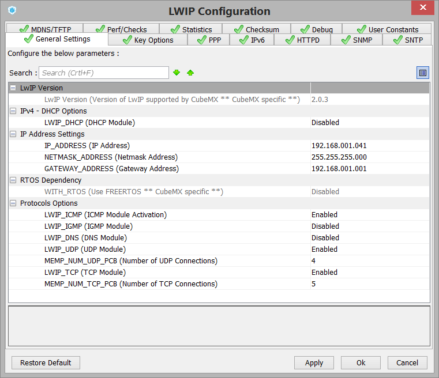The height and width of the screenshot is (378, 439).
Task: Select the LWIP_UDP (UDP Module) row label
Action: 85,249
